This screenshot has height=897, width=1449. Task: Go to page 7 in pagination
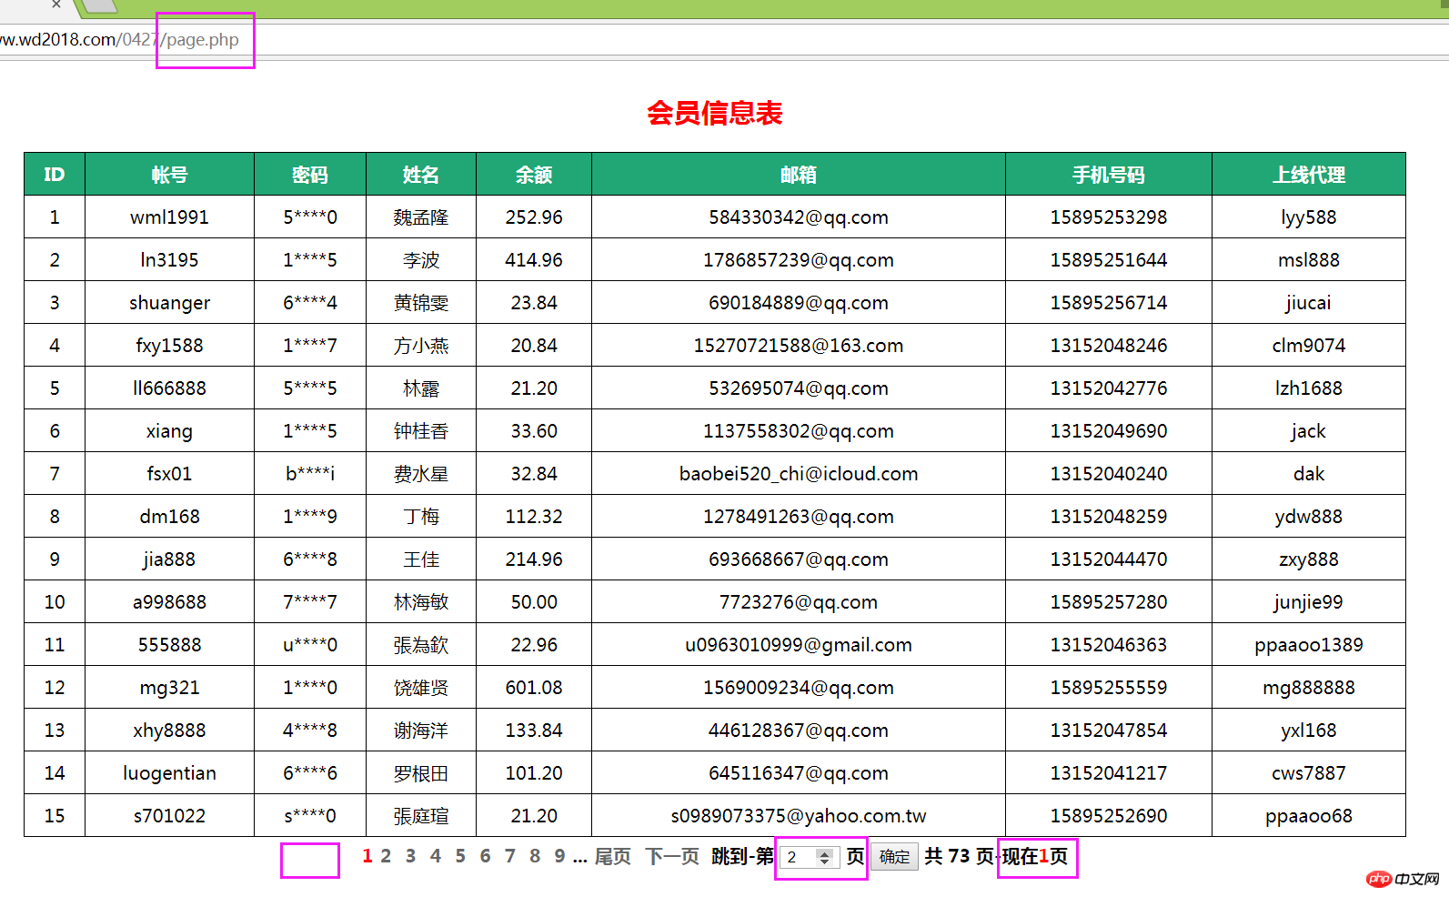pyautogui.click(x=509, y=856)
